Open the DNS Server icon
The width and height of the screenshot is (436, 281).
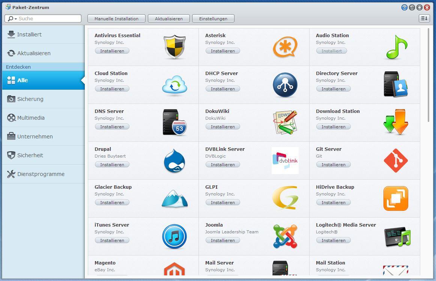click(x=174, y=122)
